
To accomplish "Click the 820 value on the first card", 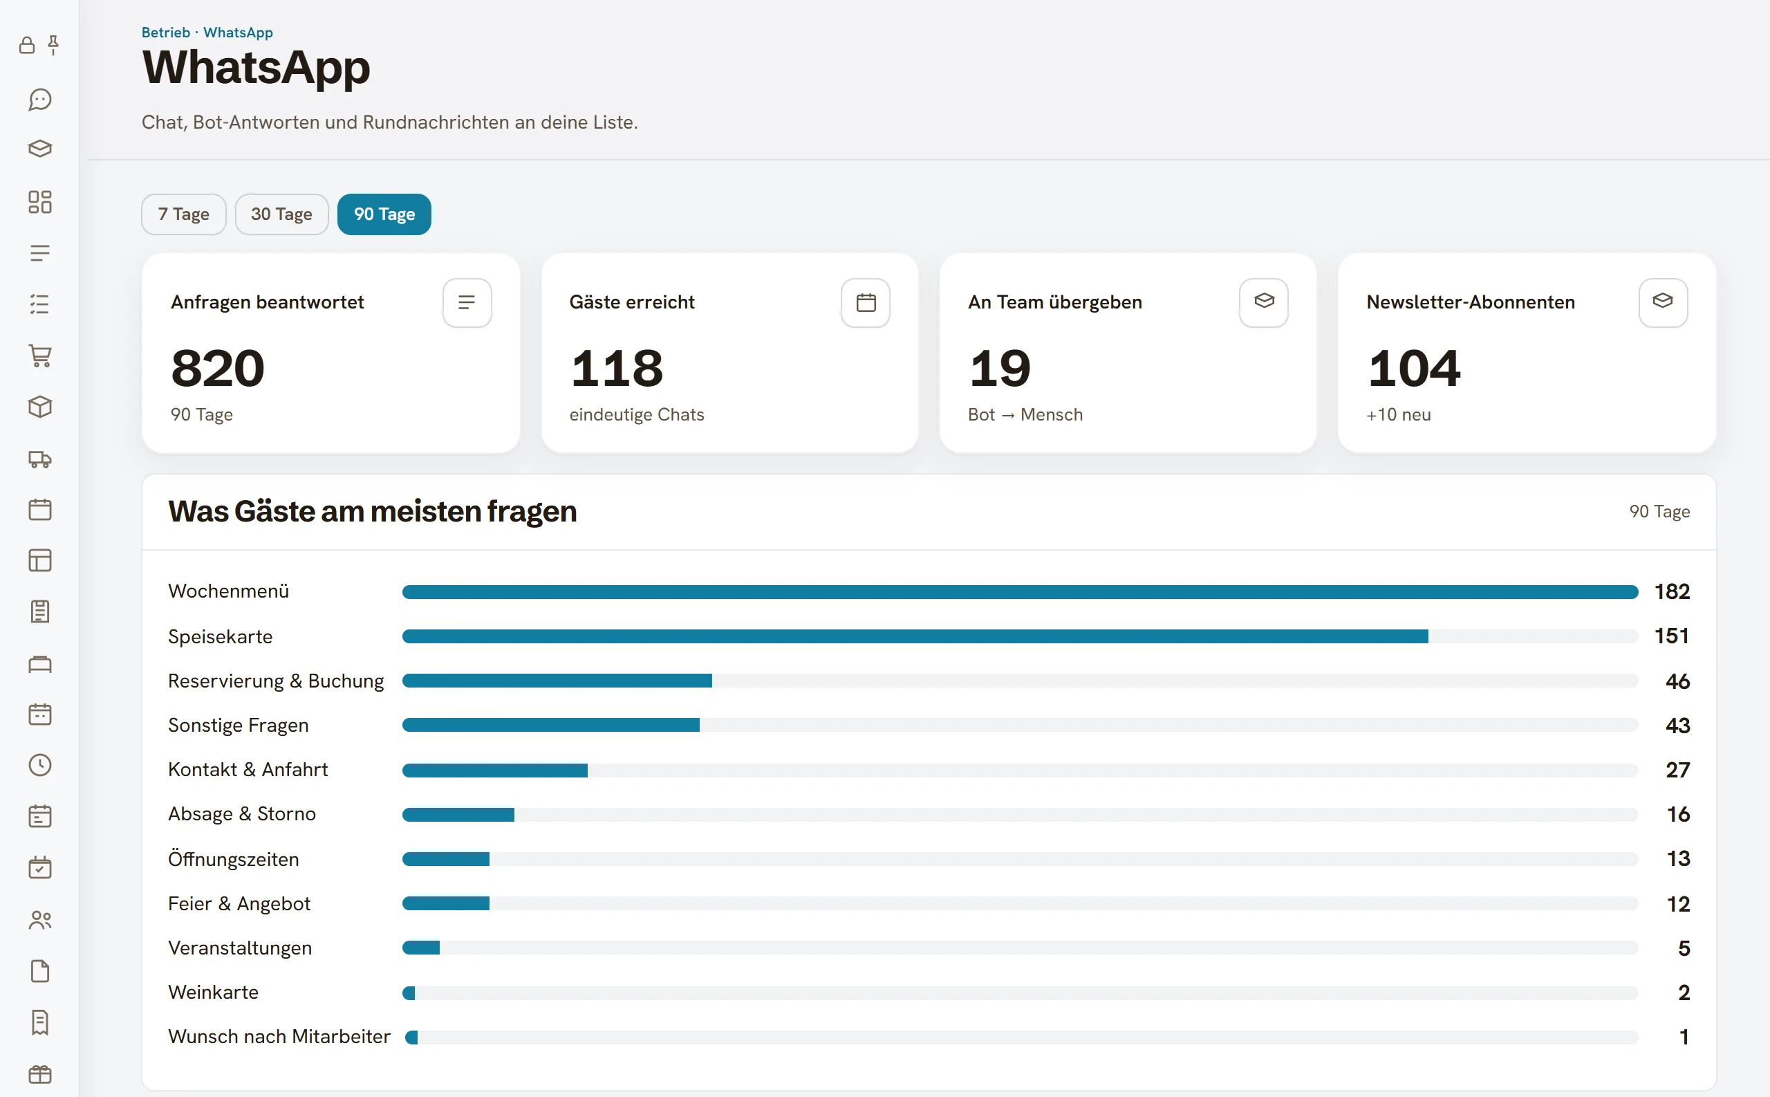I will (x=218, y=368).
